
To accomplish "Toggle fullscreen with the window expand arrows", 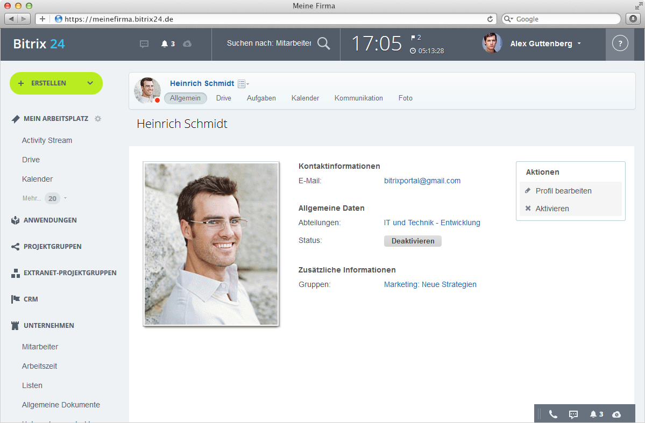I will 639,5.
